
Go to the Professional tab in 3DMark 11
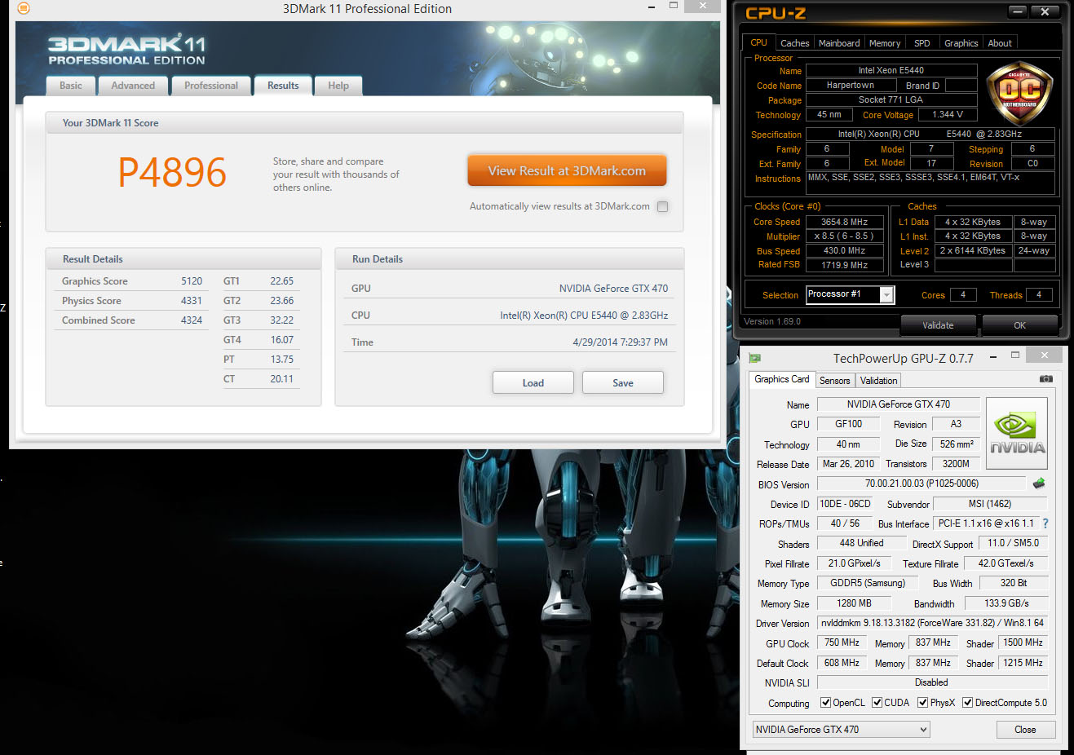(x=211, y=86)
